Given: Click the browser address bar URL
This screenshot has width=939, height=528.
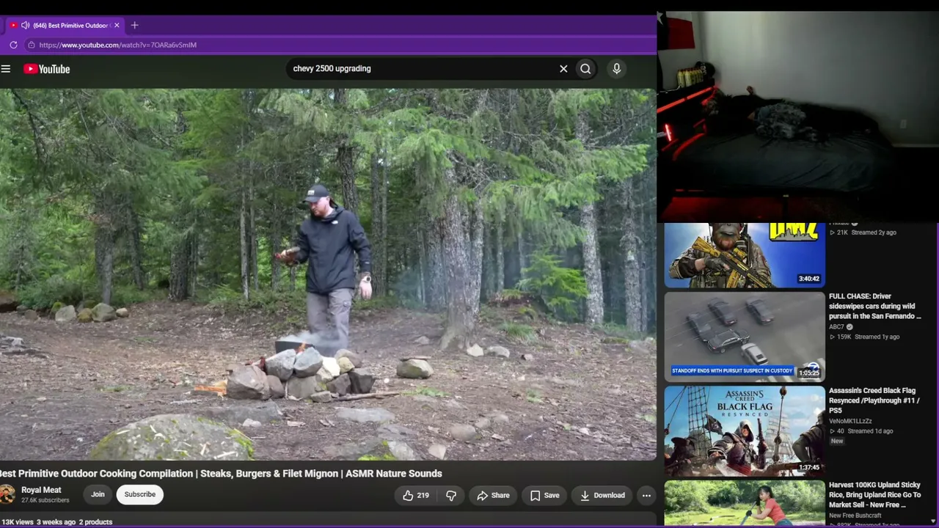Looking at the screenshot, I should tap(117, 45).
